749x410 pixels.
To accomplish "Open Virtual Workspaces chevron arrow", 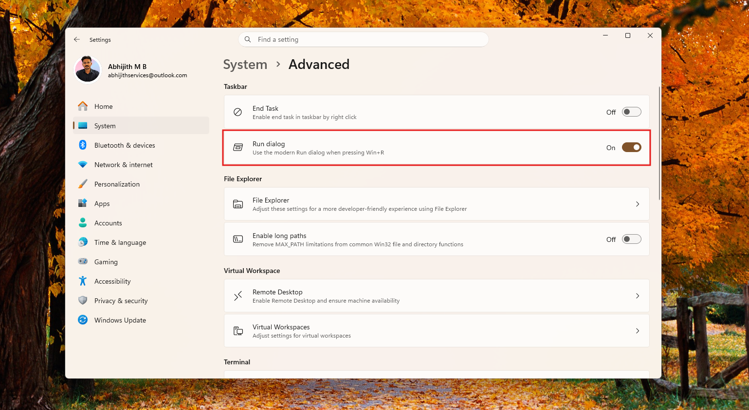I will 638,331.
